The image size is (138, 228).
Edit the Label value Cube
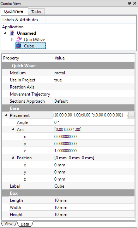click(x=94, y=186)
